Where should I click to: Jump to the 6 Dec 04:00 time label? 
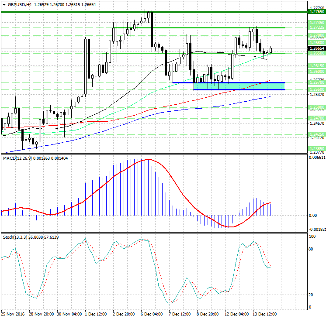(152, 314)
